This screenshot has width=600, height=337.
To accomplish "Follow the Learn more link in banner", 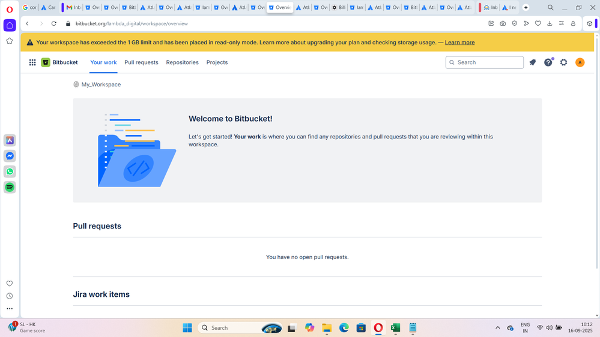I will (459, 43).
